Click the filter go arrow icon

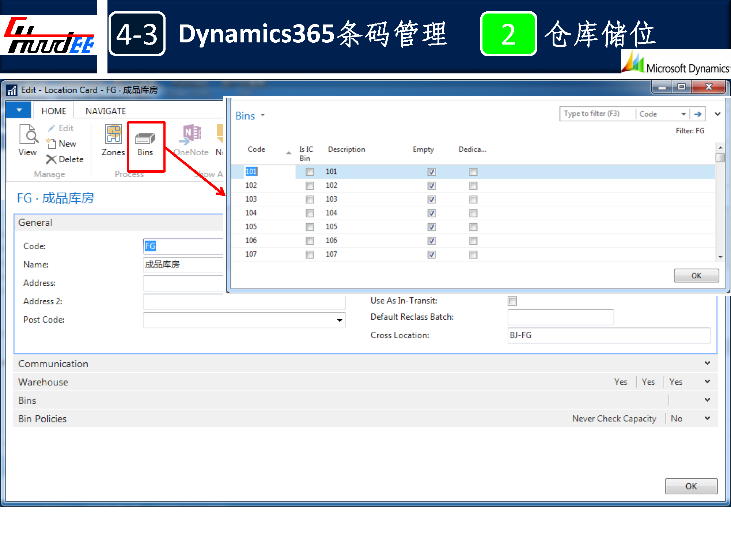tap(698, 114)
